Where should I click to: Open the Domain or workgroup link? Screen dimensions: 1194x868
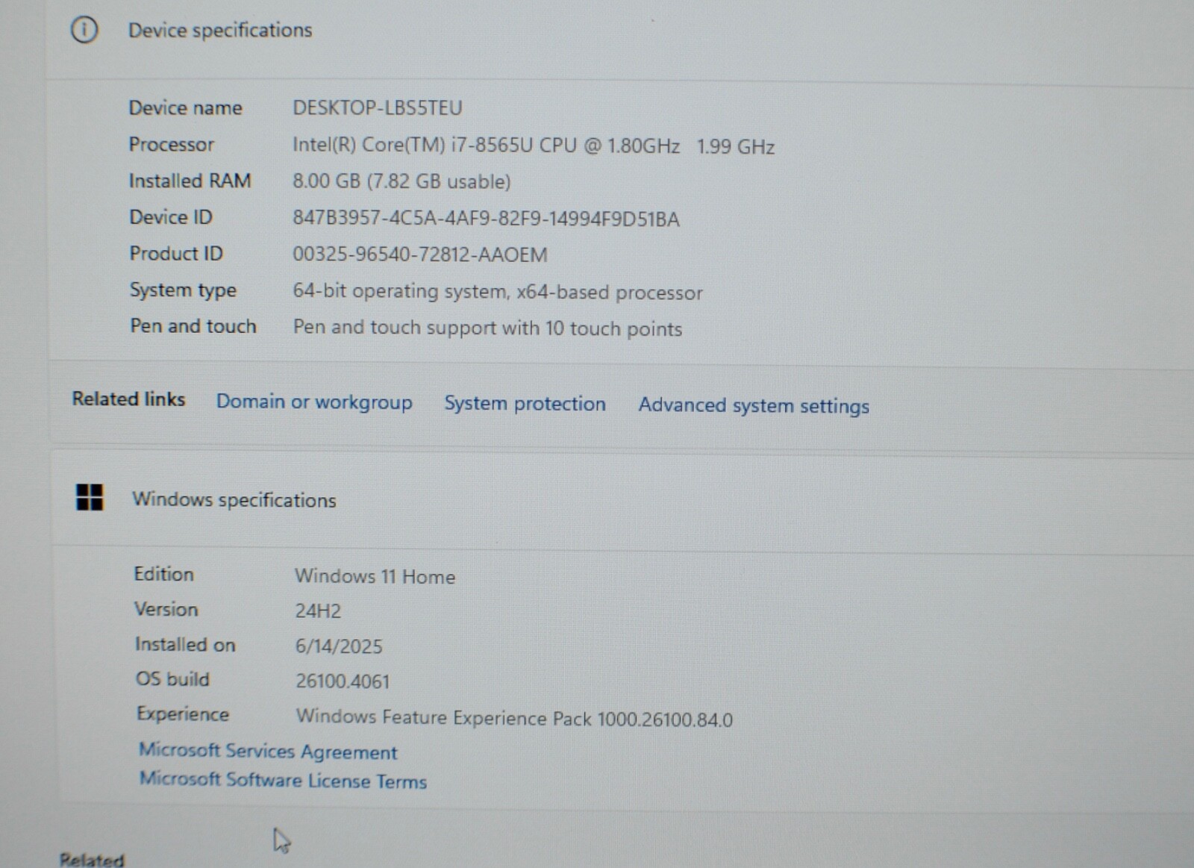(x=314, y=402)
